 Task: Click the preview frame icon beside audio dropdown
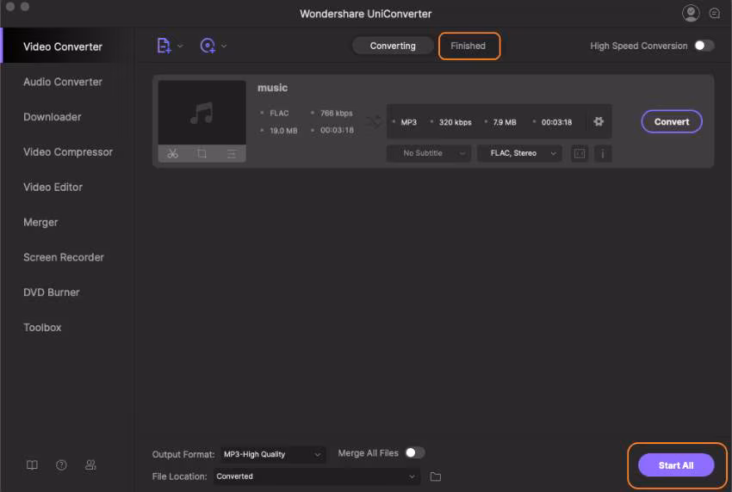pyautogui.click(x=580, y=153)
